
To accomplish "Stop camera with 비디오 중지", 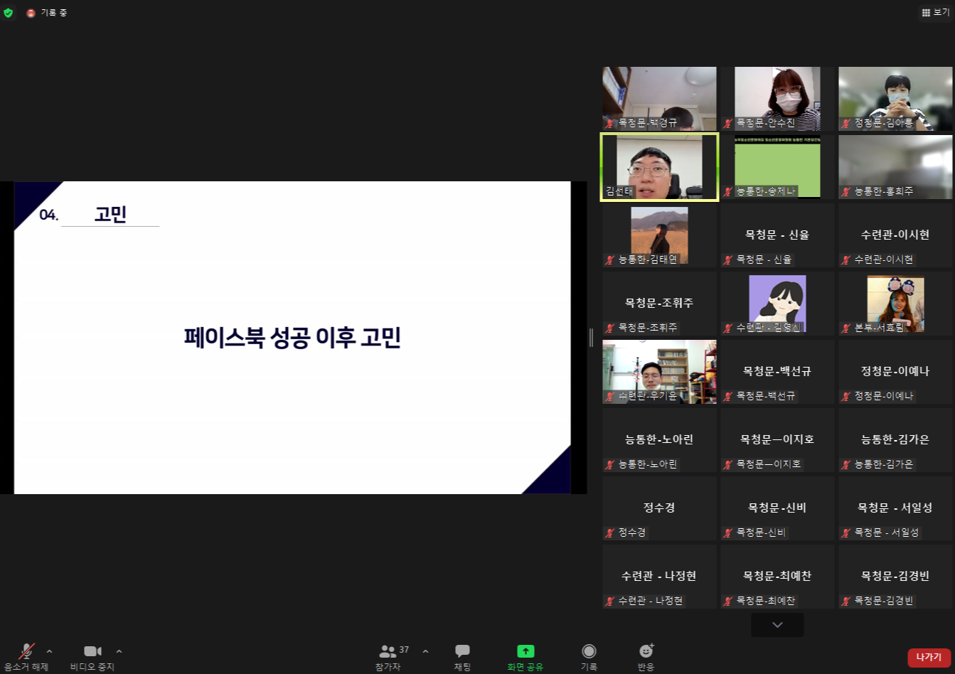I will click(x=92, y=657).
